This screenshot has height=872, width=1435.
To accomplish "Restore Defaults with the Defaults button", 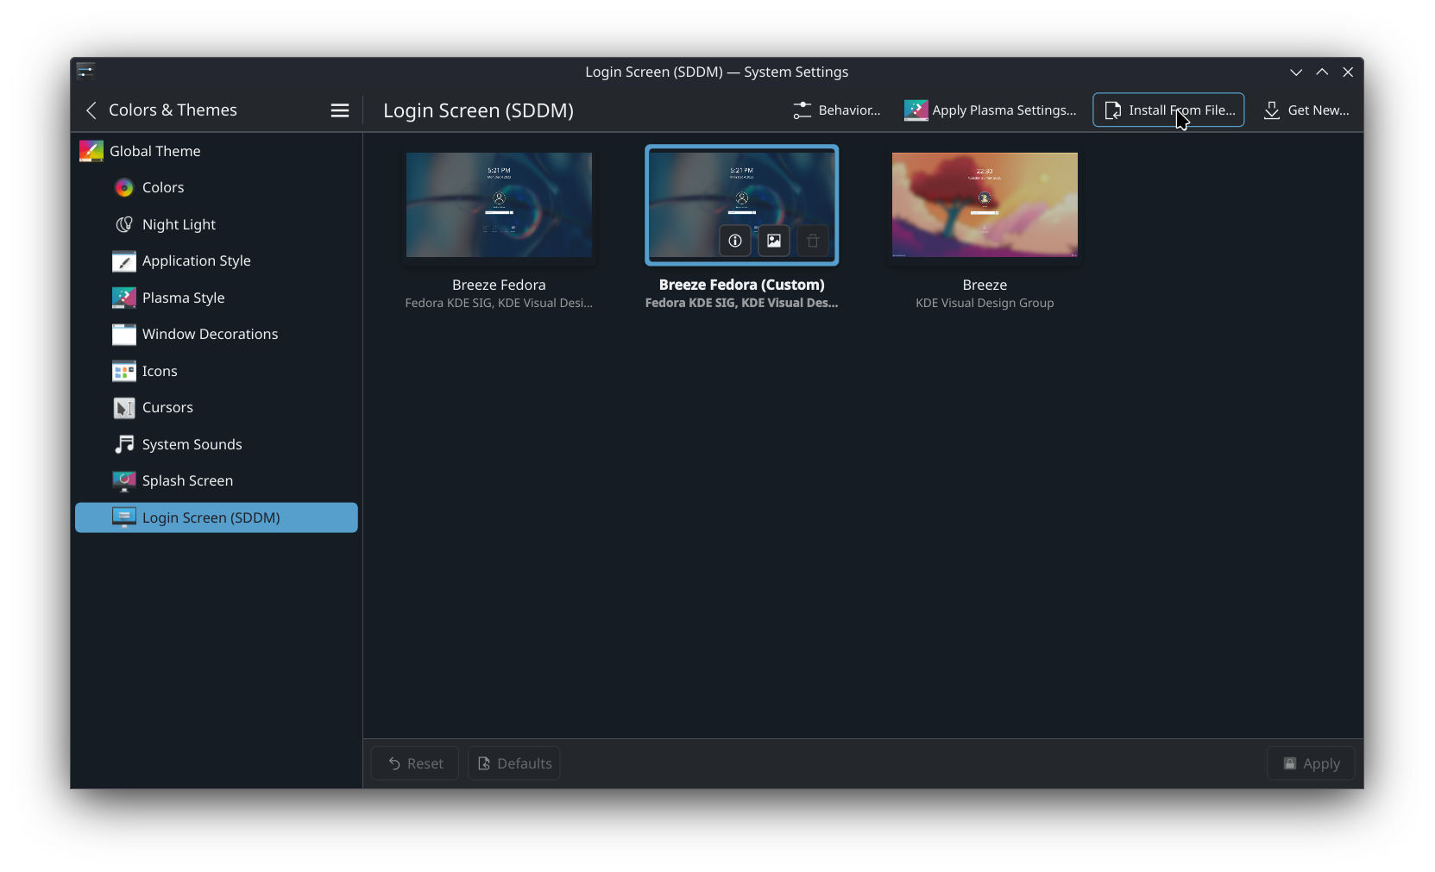I will pyautogui.click(x=514, y=763).
